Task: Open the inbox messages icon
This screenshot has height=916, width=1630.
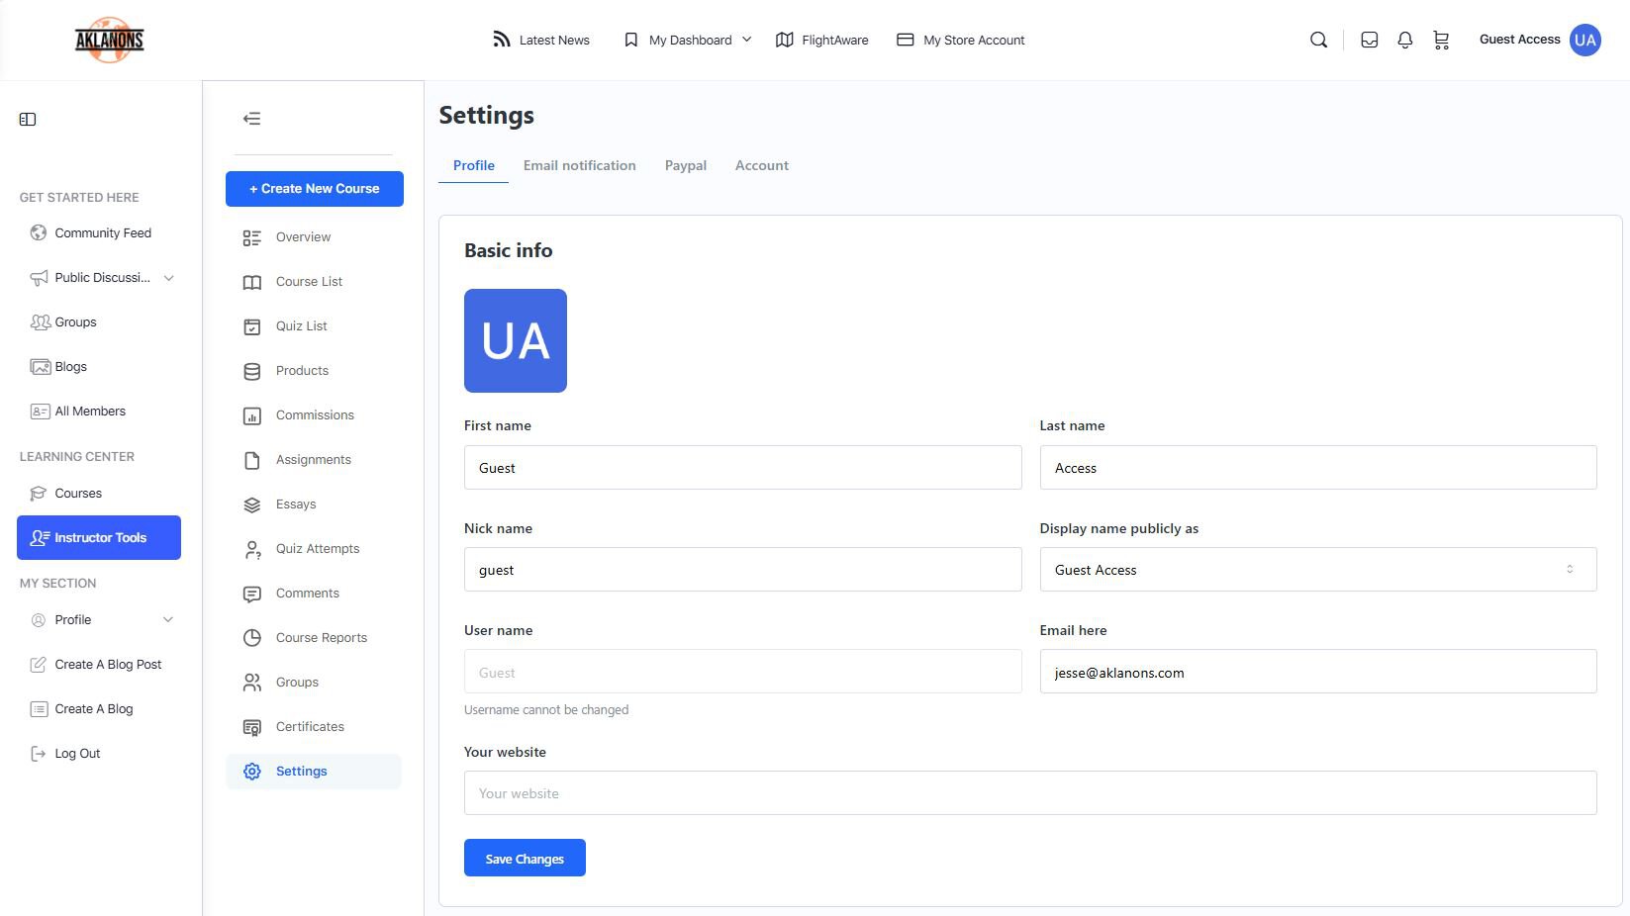Action: (1370, 40)
